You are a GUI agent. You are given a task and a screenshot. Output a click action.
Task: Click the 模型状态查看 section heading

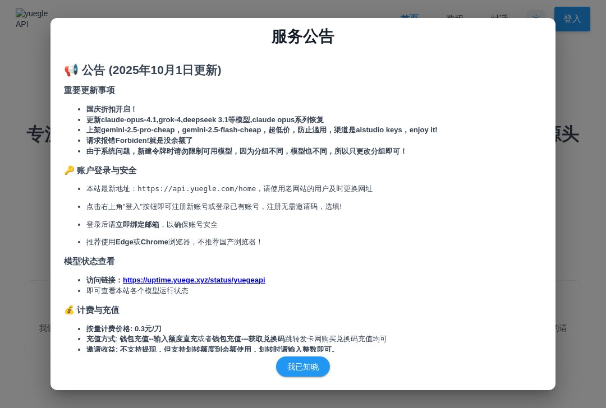pos(89,261)
